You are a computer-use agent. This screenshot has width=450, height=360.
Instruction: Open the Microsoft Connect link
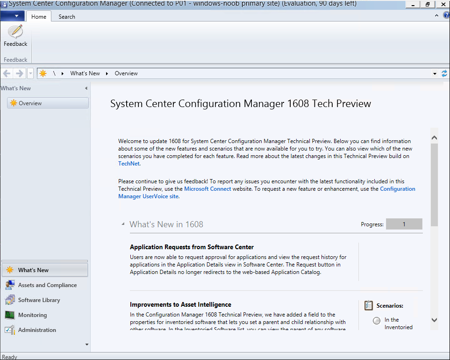click(x=207, y=189)
